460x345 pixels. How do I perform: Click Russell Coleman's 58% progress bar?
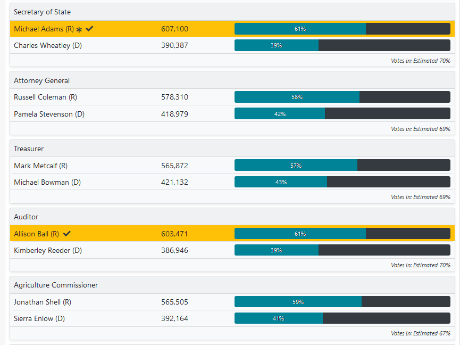pyautogui.click(x=342, y=97)
